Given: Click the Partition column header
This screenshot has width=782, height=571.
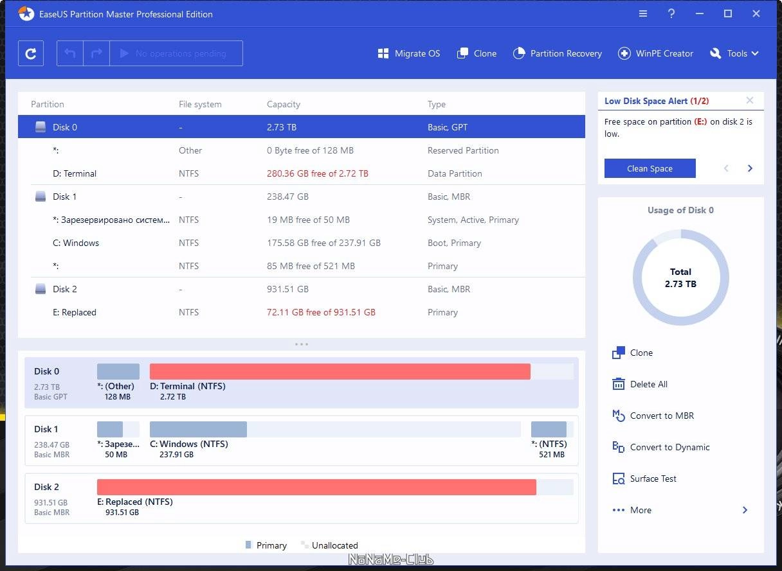Looking at the screenshot, I should (x=48, y=104).
